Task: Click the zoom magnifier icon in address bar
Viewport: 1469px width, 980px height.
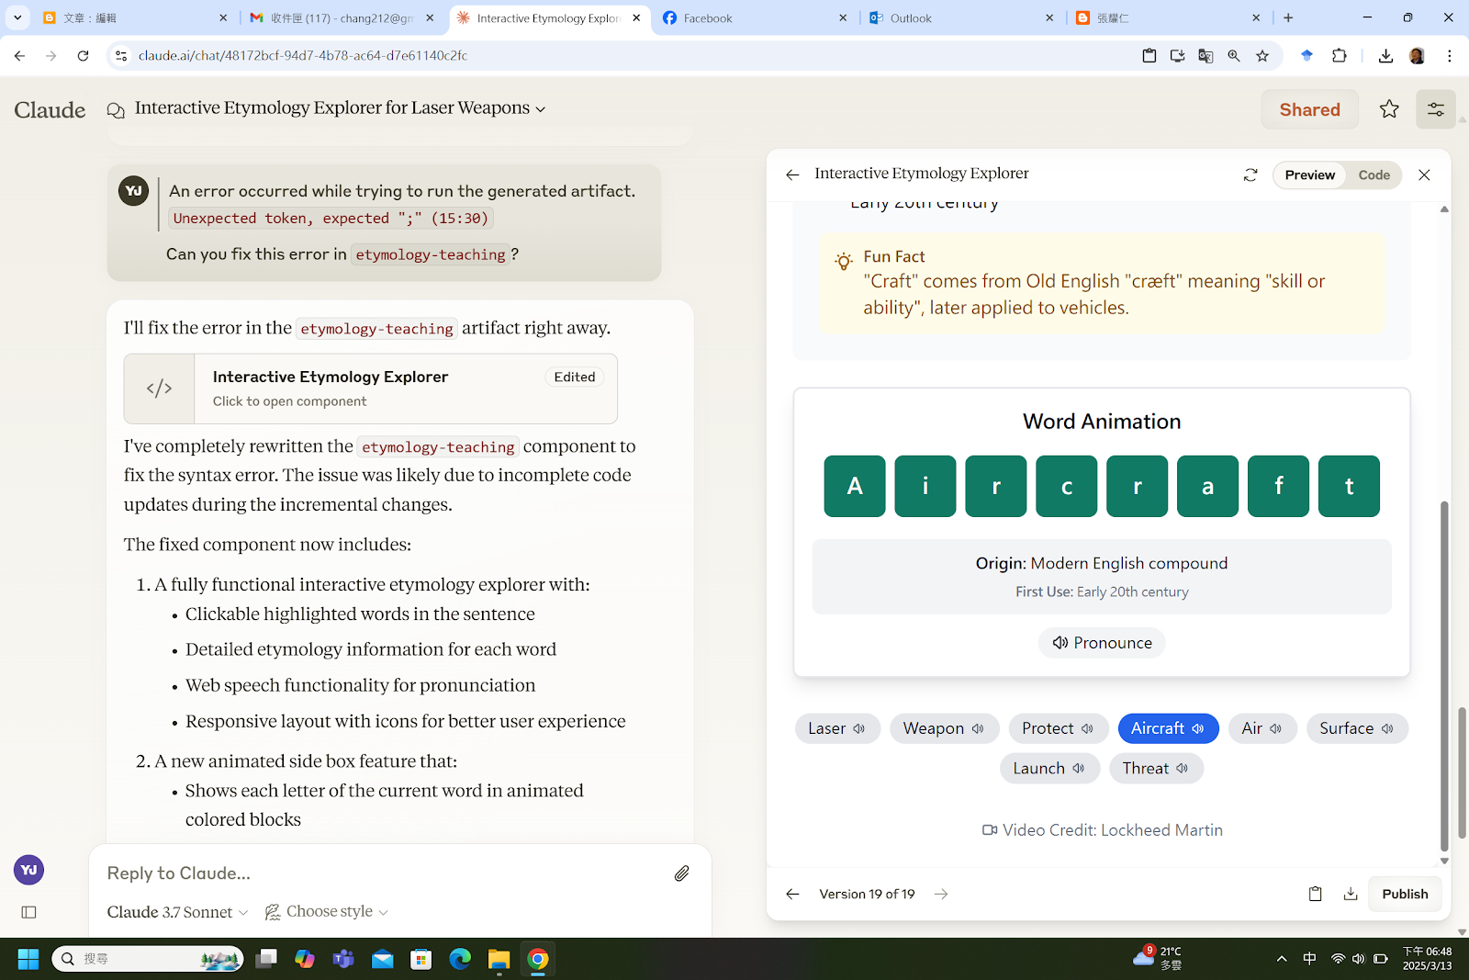Action: coord(1234,56)
